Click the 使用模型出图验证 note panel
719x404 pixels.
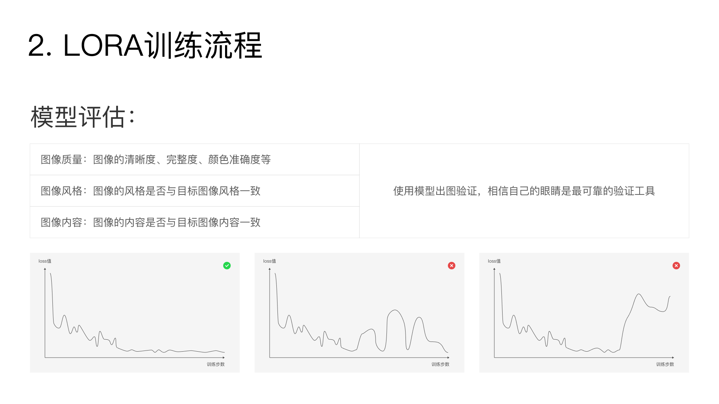[524, 190]
